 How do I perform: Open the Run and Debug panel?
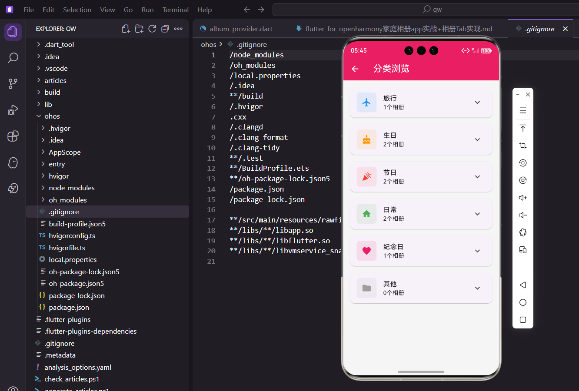point(13,110)
